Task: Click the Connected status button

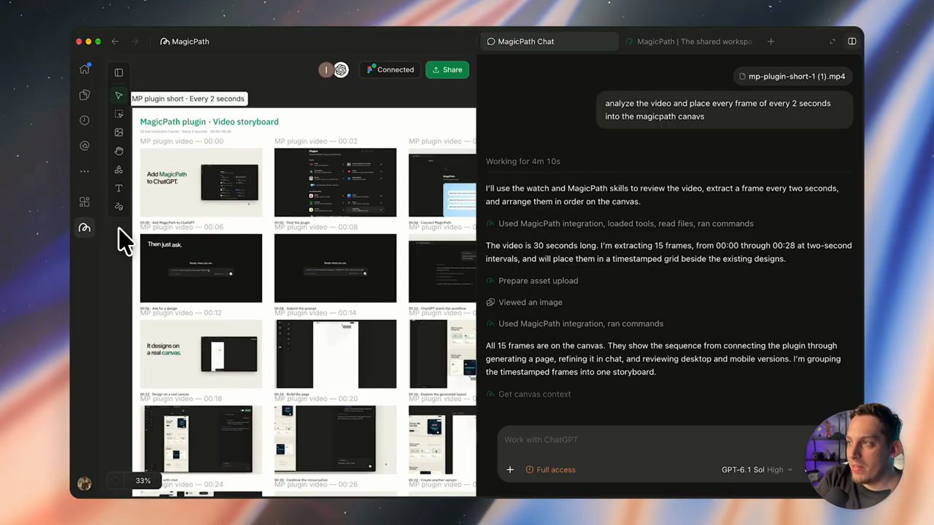Action: point(390,70)
